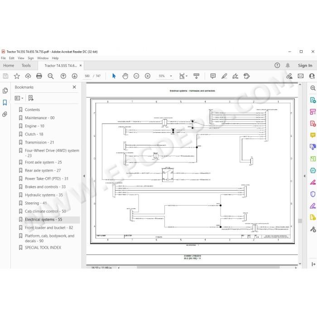Open the Find text magnifier
The height and width of the screenshot is (317, 317).
pyautogui.click(x=51, y=76)
